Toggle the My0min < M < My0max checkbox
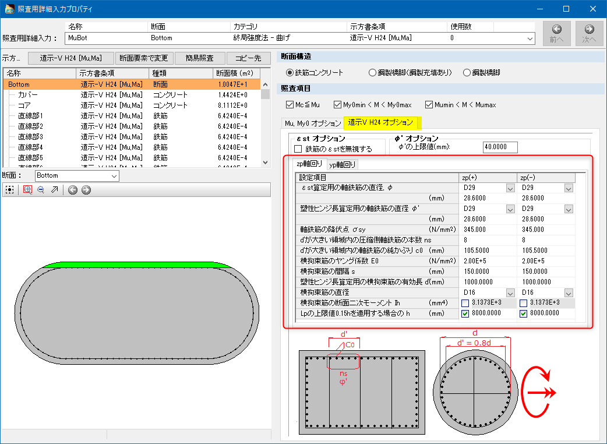Viewport: 607px width, 444px height. 337,104
